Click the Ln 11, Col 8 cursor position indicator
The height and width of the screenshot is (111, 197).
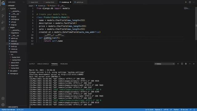(x=149, y=110)
